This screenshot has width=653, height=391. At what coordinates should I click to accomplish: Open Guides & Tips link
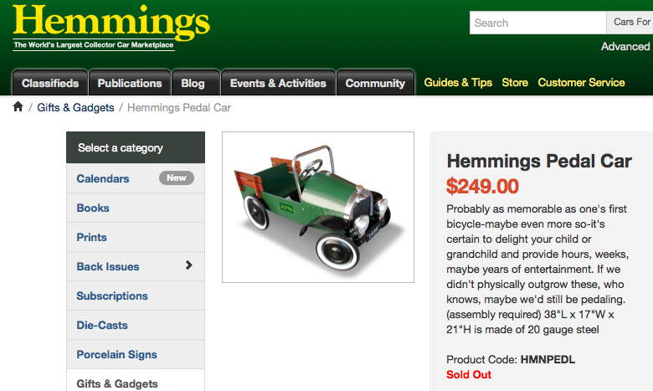pyautogui.click(x=458, y=82)
